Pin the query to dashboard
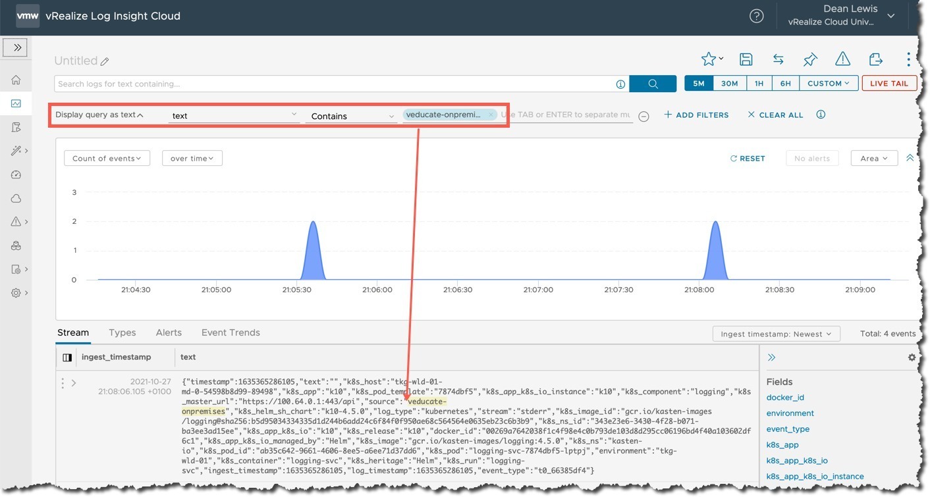930x497 pixels. click(x=810, y=59)
